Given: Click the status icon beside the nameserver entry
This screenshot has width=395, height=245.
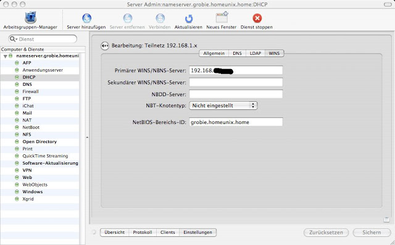Looking at the screenshot, I should [x=10, y=56].
